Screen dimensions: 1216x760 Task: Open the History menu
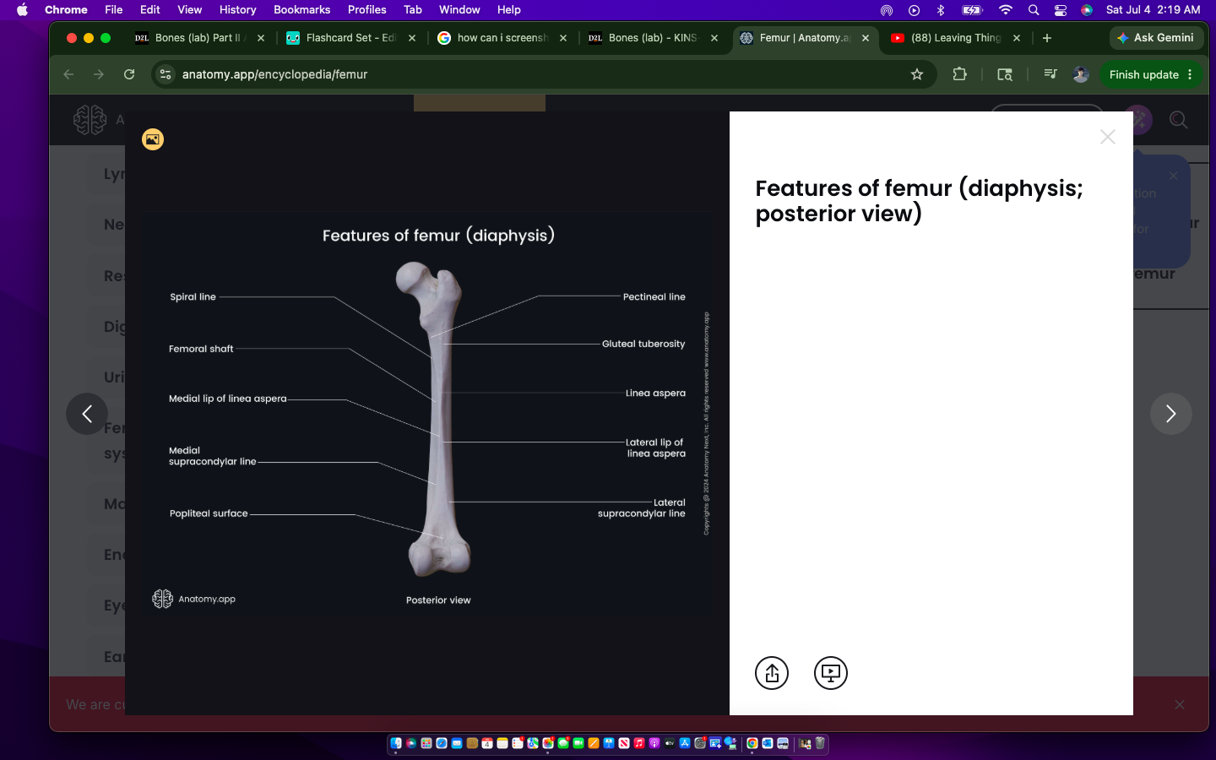pos(237,9)
